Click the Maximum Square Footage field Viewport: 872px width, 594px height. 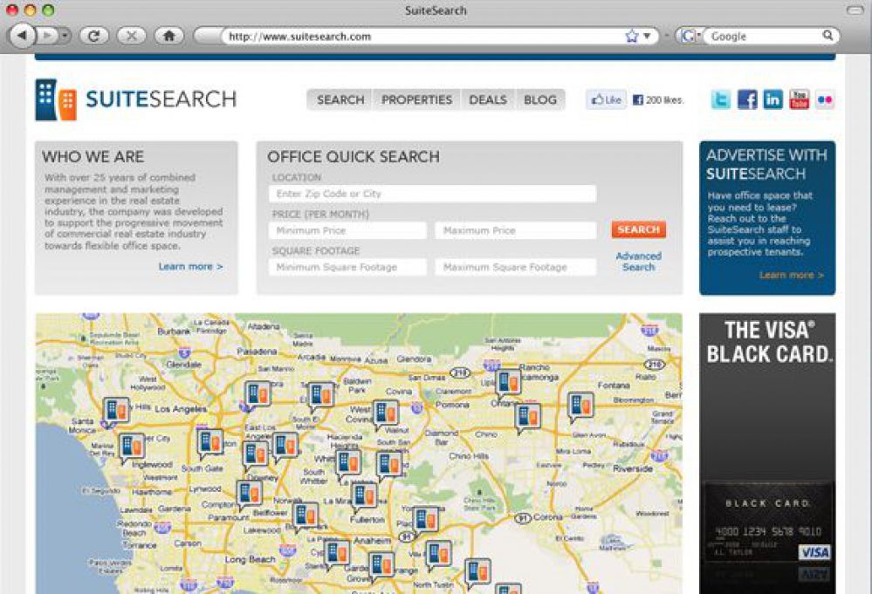click(516, 267)
